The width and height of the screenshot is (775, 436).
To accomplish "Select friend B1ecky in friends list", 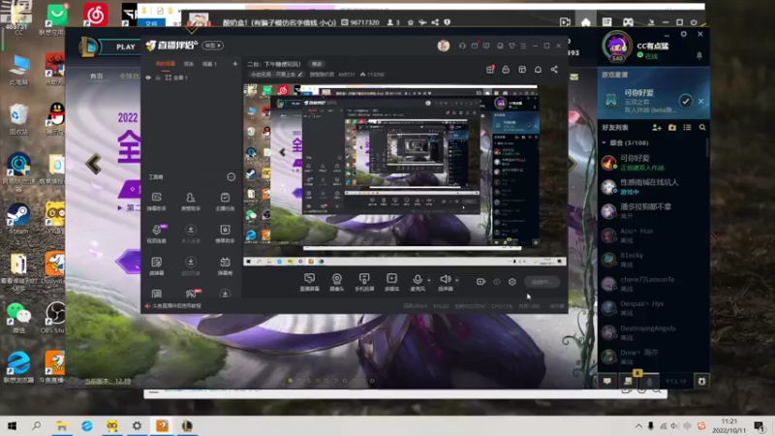I will click(x=652, y=259).
